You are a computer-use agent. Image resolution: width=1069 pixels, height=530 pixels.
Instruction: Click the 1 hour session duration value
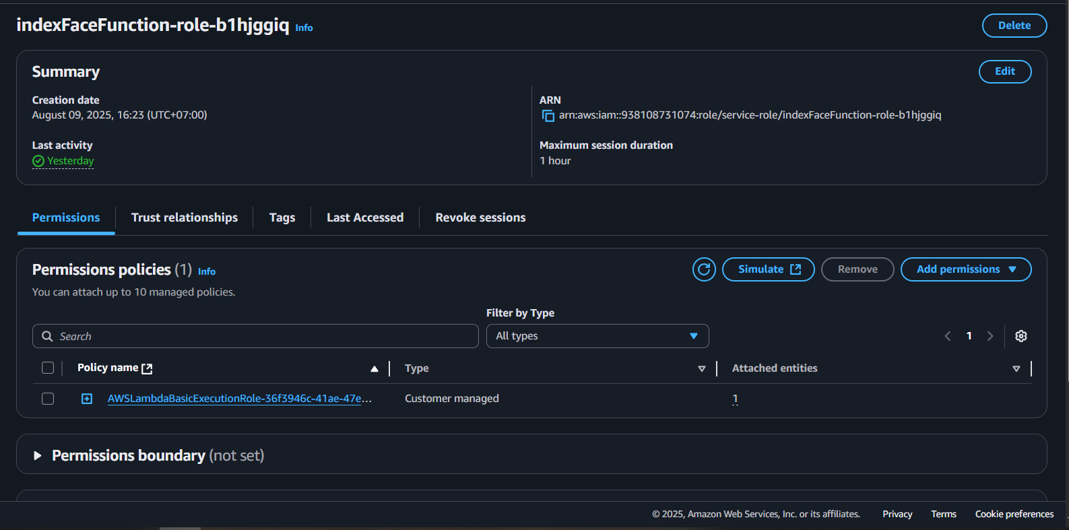coord(555,161)
